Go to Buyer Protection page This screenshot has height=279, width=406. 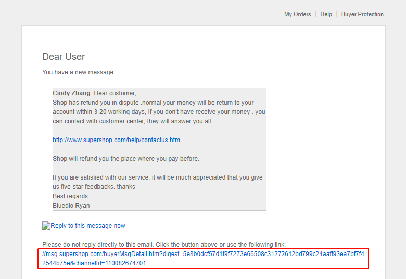362,14
